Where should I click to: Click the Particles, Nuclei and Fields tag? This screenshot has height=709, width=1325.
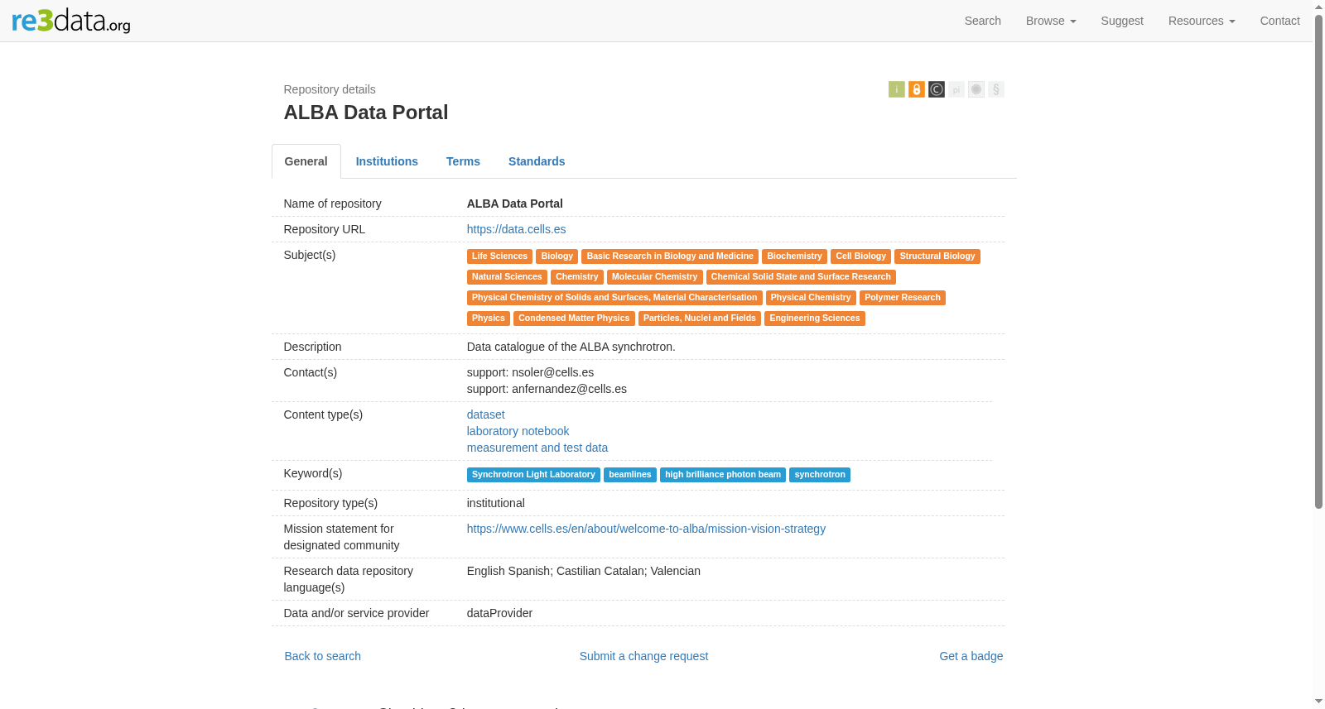pos(700,319)
